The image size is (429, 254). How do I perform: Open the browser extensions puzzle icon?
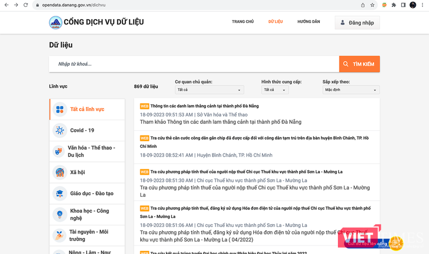click(x=394, y=5)
